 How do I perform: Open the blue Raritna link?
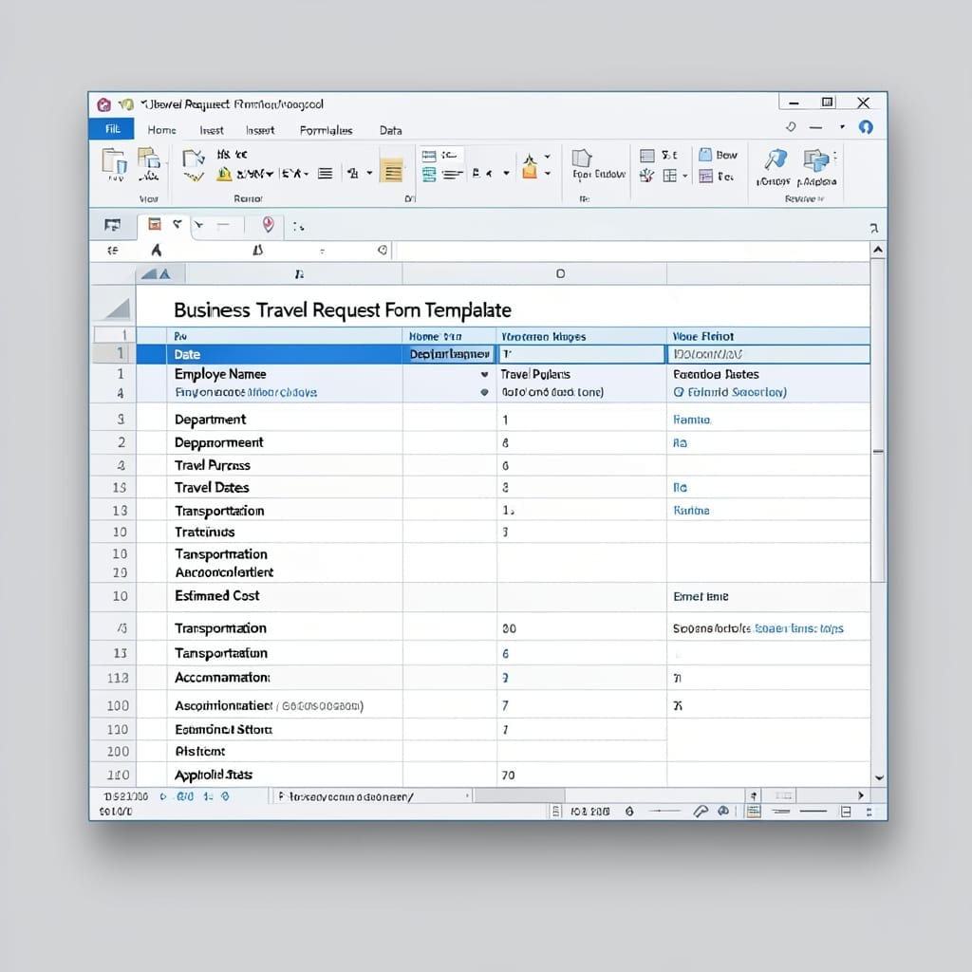coord(691,510)
